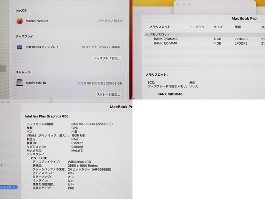The height and width of the screenshot is (199, 265).
Task: Click the 種類 column header
Action: coord(238,27)
